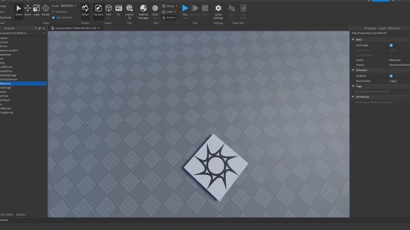Undock the Explorer panel

pos(40,28)
